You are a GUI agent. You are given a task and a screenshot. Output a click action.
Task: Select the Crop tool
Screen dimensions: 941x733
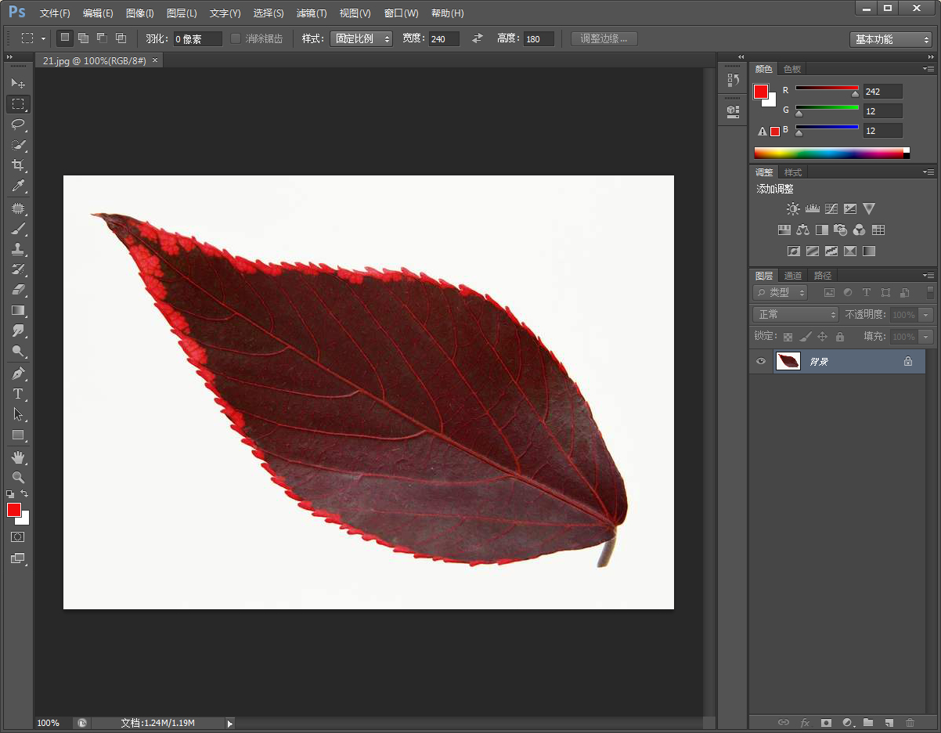click(x=18, y=165)
